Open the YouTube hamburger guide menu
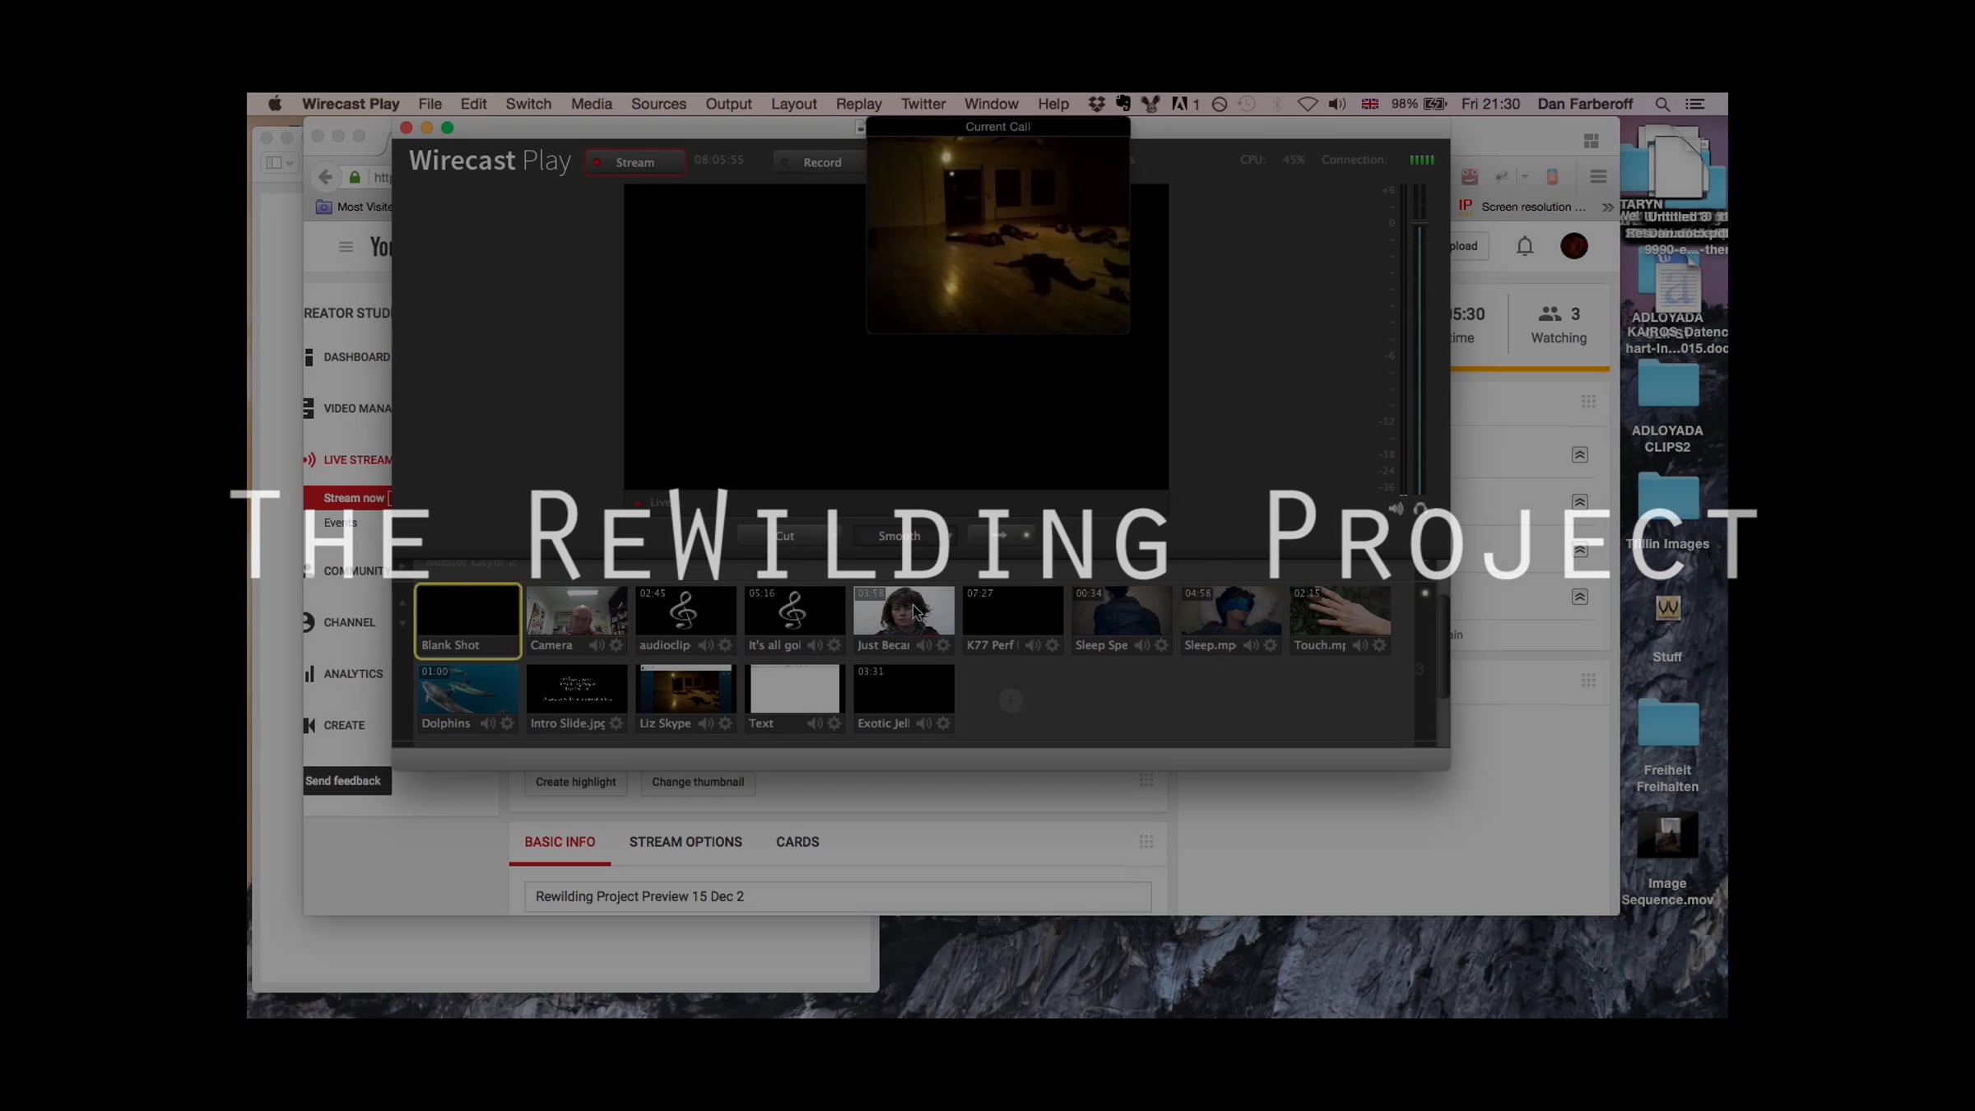This screenshot has width=1975, height=1111. click(346, 247)
